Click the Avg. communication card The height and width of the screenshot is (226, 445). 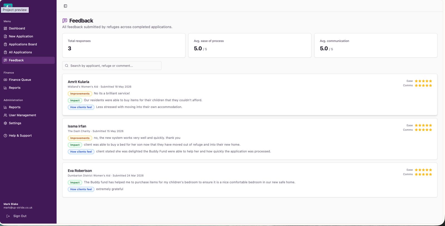coord(376,46)
